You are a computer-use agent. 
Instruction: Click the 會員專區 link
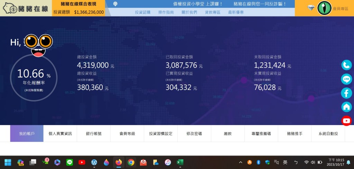coord(341,8)
